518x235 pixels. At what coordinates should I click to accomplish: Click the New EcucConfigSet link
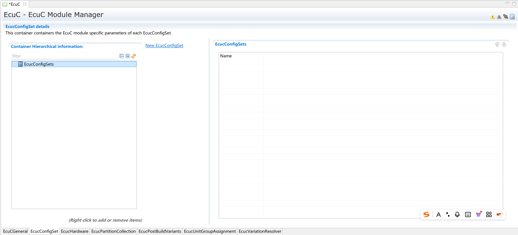click(x=164, y=46)
